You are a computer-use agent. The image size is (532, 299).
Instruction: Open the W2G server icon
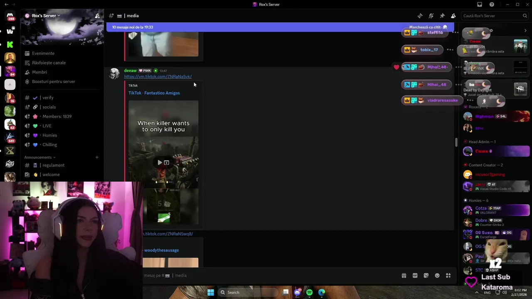click(x=10, y=164)
